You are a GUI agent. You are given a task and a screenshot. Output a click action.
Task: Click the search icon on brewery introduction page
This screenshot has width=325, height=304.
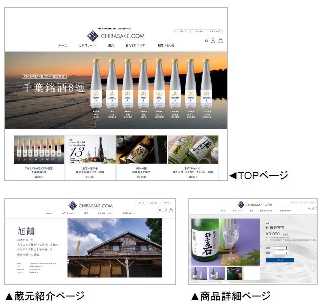coord(160,210)
